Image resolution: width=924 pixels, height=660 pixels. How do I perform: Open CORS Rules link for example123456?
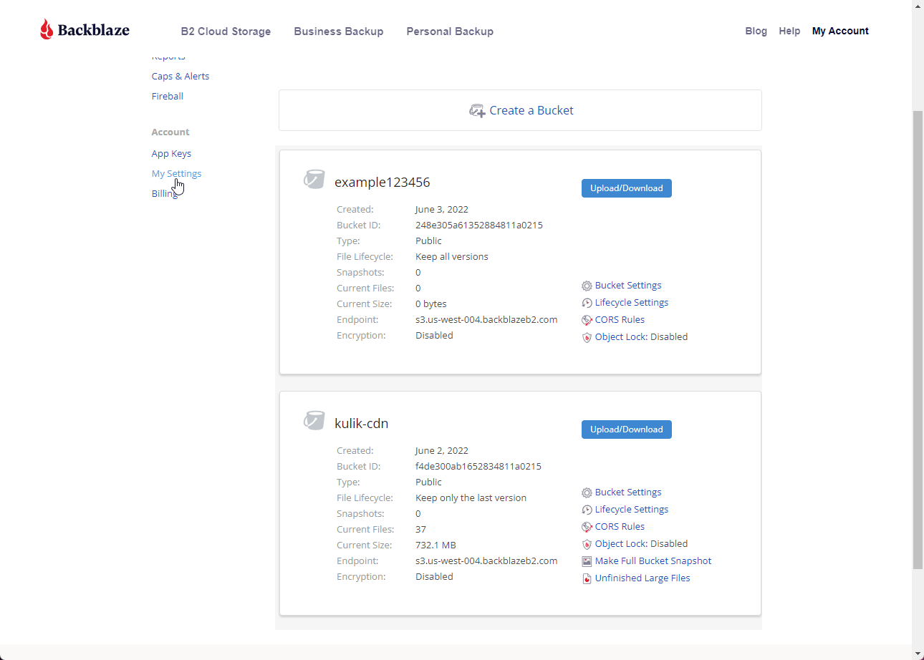(620, 319)
